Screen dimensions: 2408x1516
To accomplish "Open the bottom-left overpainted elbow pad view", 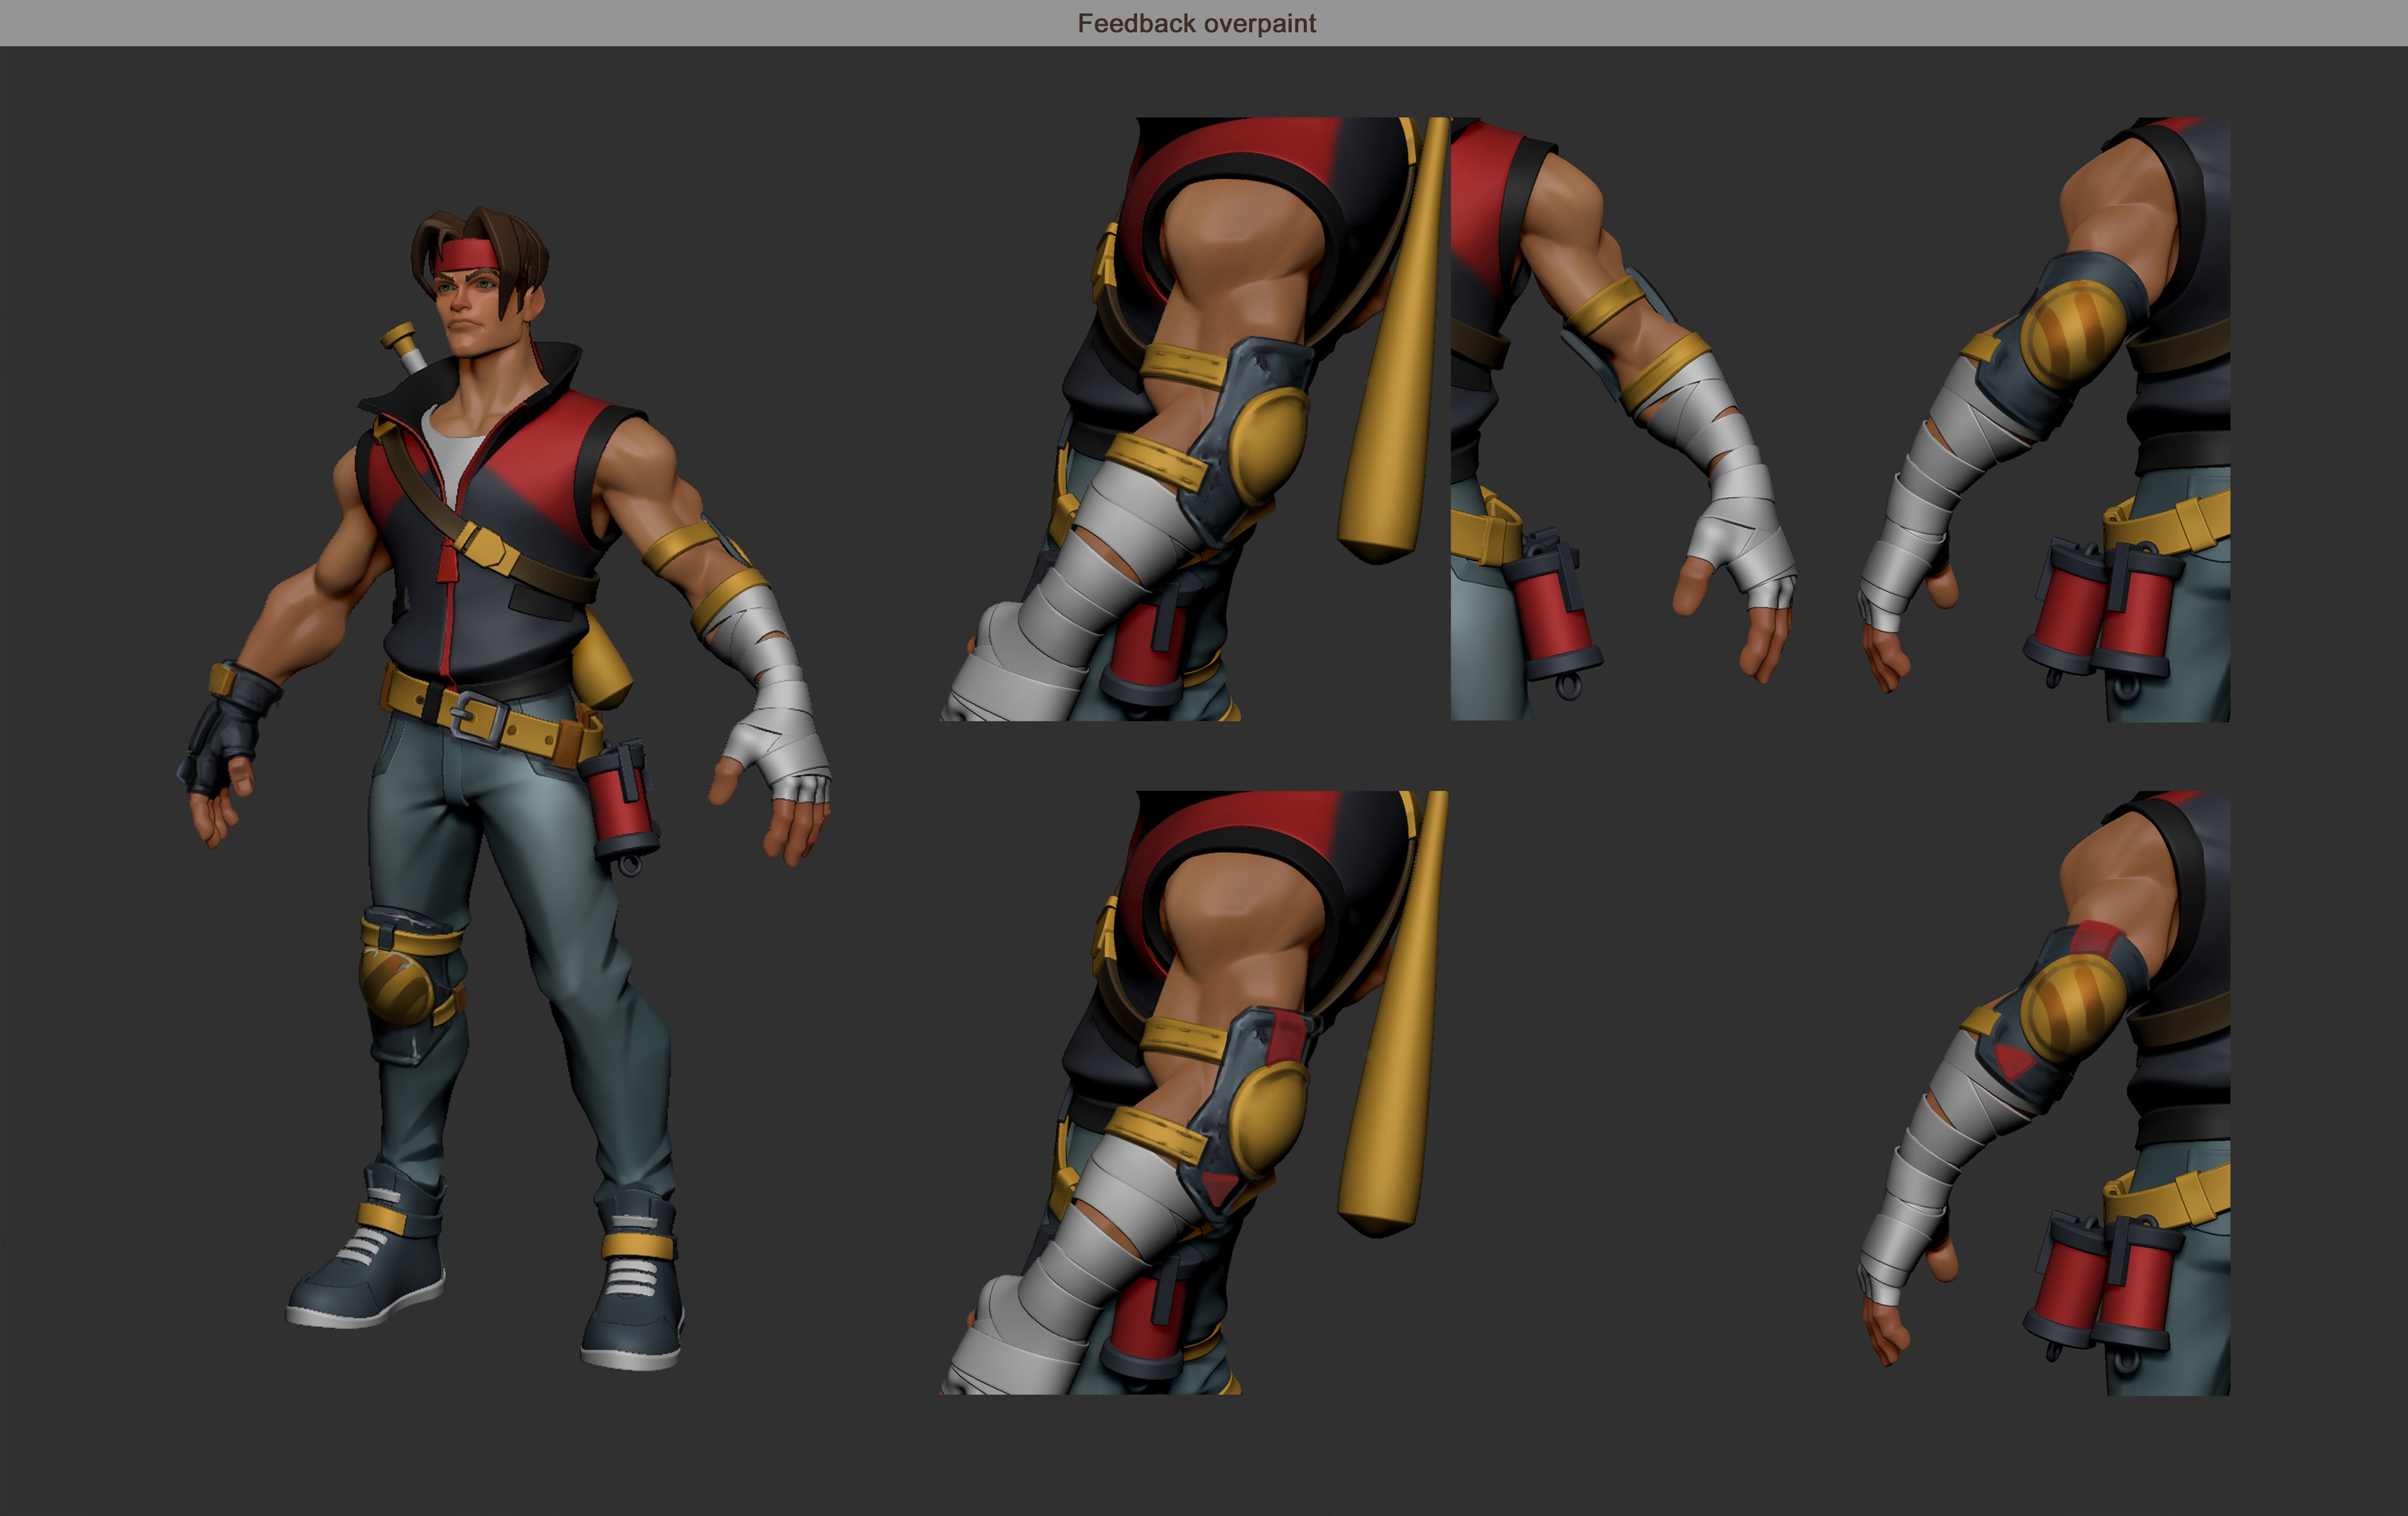I will pos(1194,1093).
